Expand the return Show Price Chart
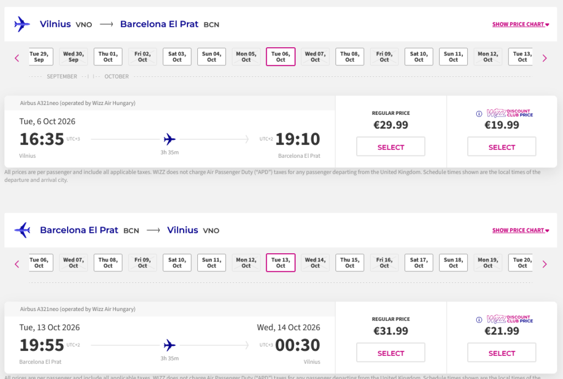 click(520, 230)
